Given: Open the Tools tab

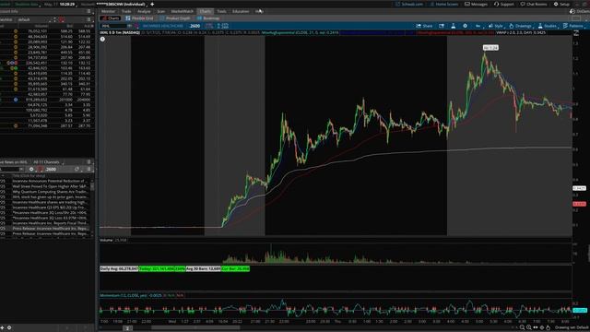Looking at the screenshot, I should coord(221,11).
